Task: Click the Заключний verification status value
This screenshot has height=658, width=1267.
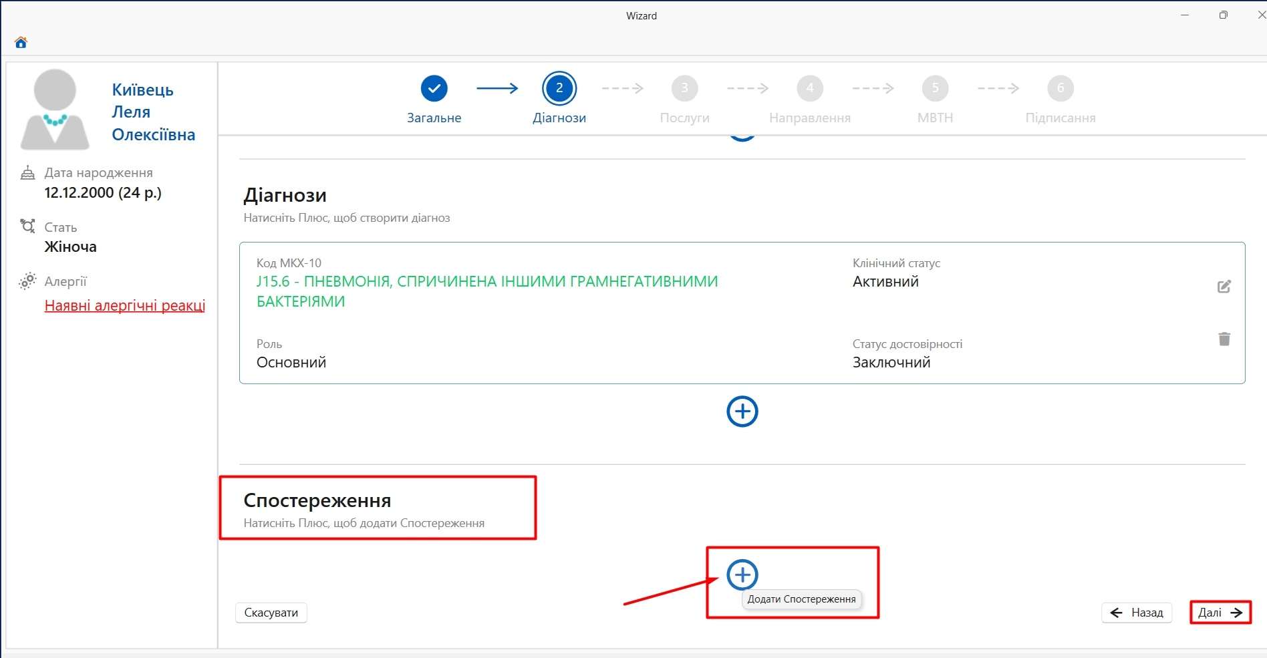Action: click(x=891, y=363)
